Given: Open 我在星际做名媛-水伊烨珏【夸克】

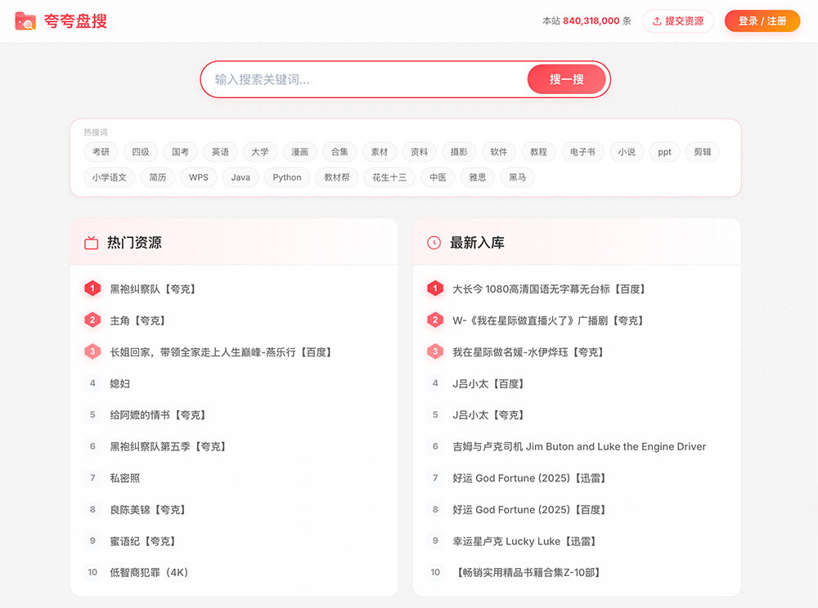Looking at the screenshot, I should [x=528, y=352].
